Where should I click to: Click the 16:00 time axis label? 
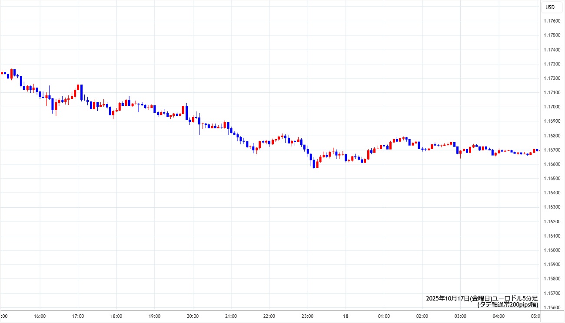tap(40, 316)
